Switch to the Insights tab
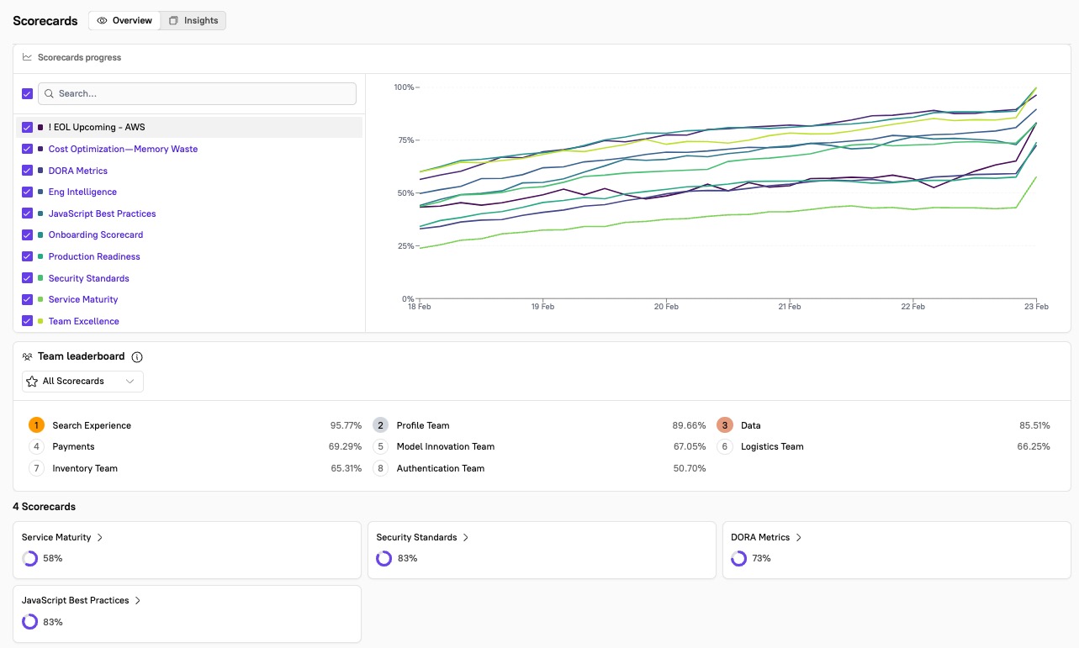 tap(193, 21)
